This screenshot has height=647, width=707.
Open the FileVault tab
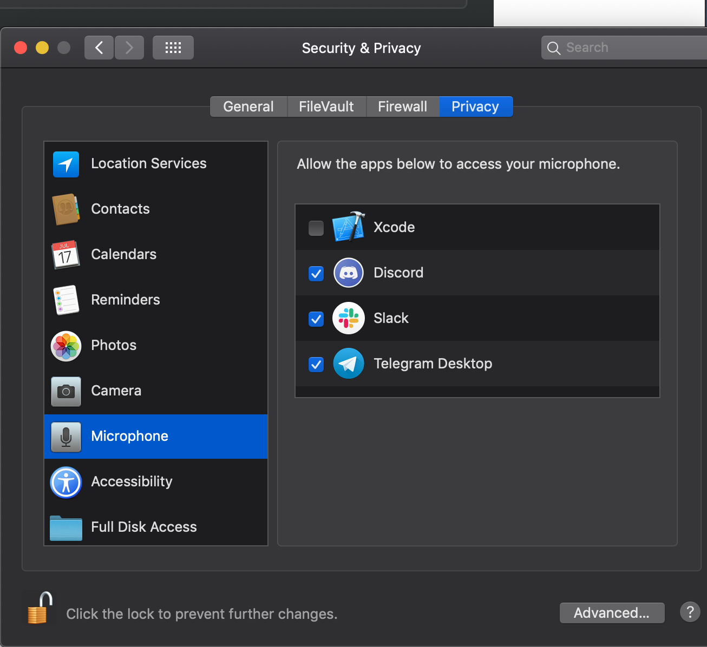(x=326, y=106)
